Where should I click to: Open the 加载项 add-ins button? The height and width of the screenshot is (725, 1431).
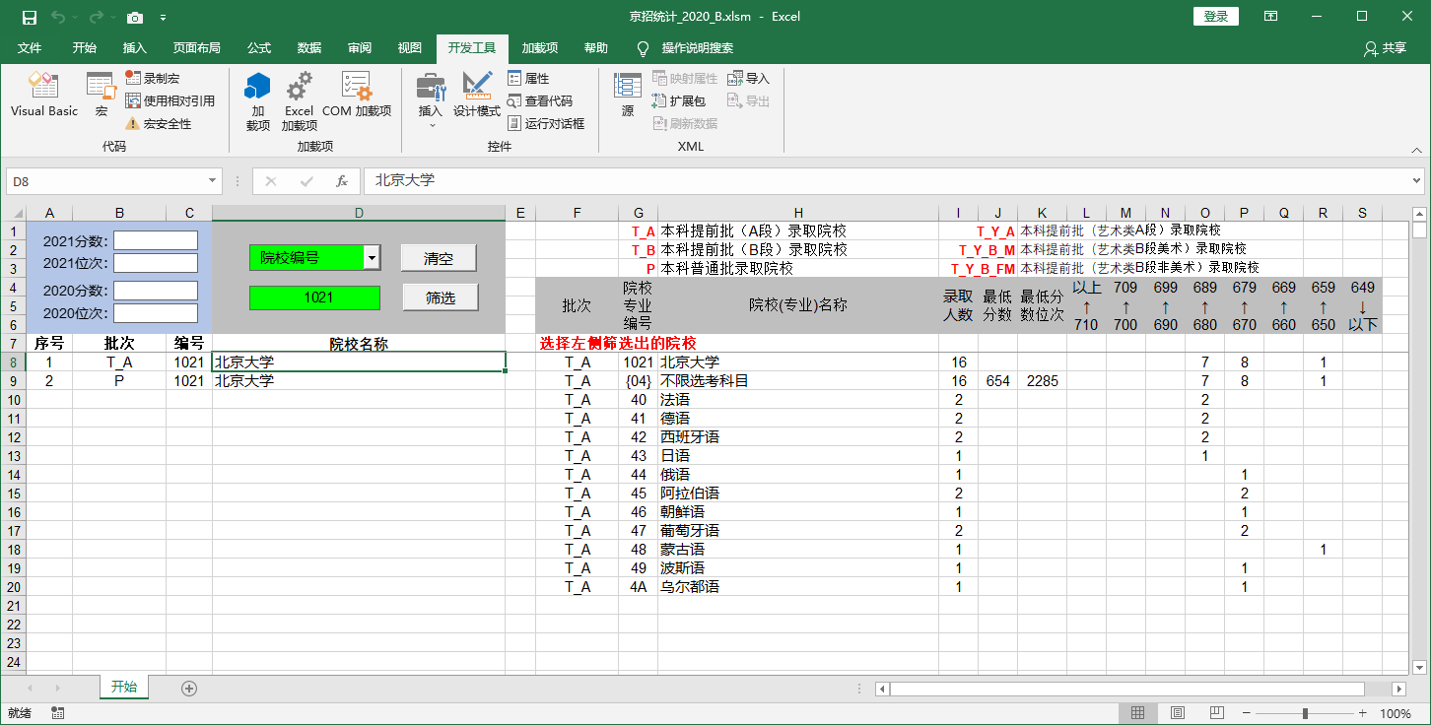[258, 101]
